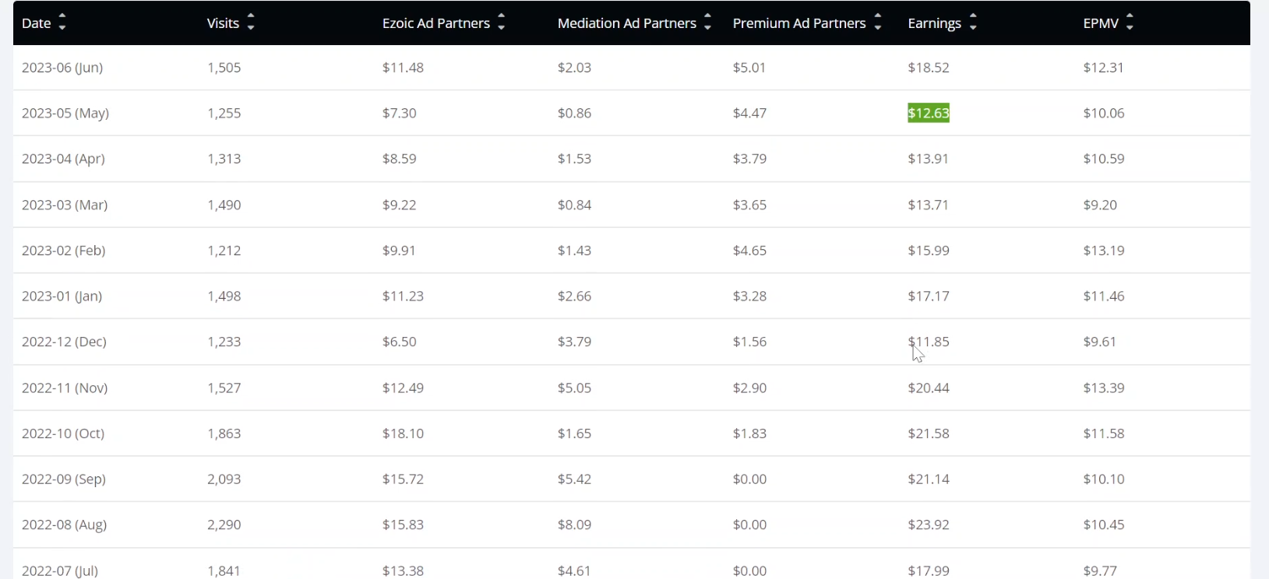Screen dimensions: 1269x579
Task: Click the 2,093 visits value for September
Action: click(224, 479)
